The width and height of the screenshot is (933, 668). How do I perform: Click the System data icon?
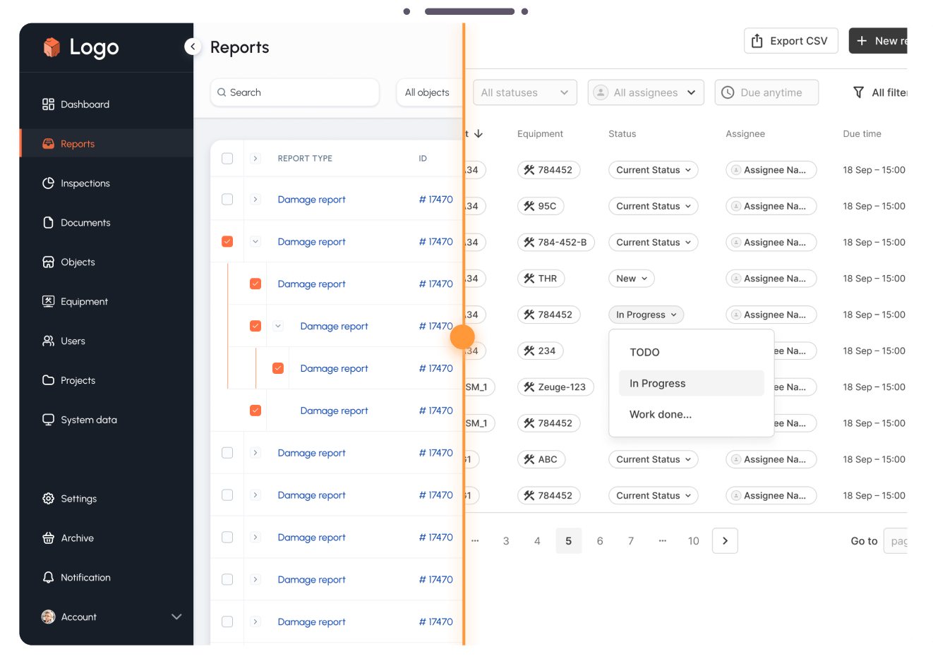(x=48, y=420)
